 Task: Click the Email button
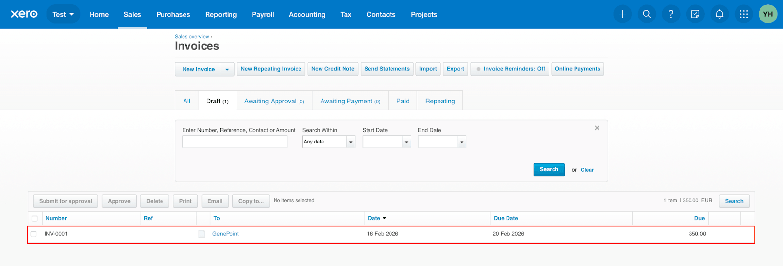tap(215, 201)
